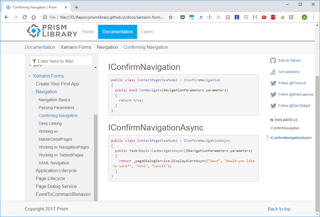This screenshot has height=217, width=320.
Task: Open XAML Navigation page
Action: coord(54,163)
